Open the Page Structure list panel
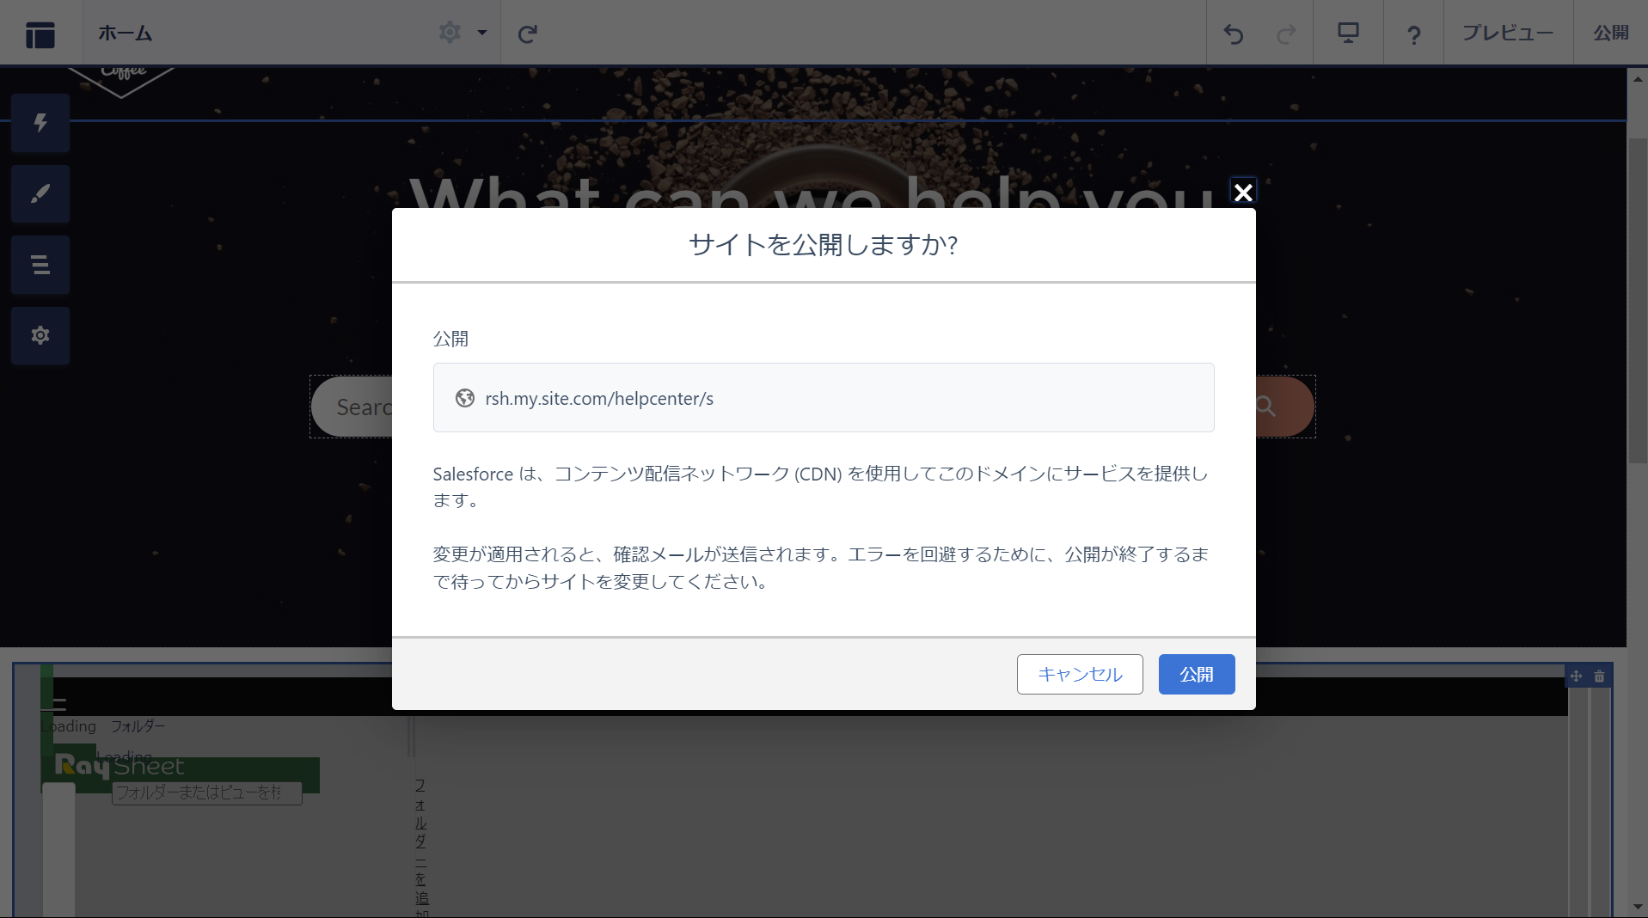This screenshot has height=918, width=1648. (40, 265)
